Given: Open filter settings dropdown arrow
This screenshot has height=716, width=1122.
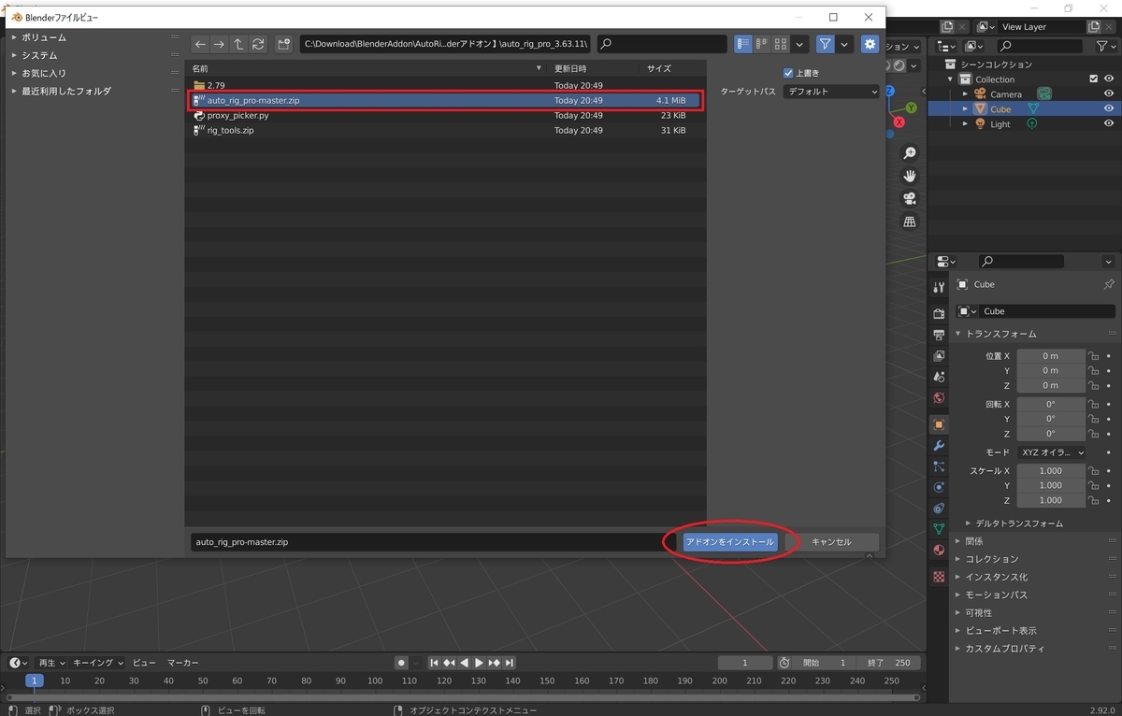Looking at the screenshot, I should click(x=845, y=44).
